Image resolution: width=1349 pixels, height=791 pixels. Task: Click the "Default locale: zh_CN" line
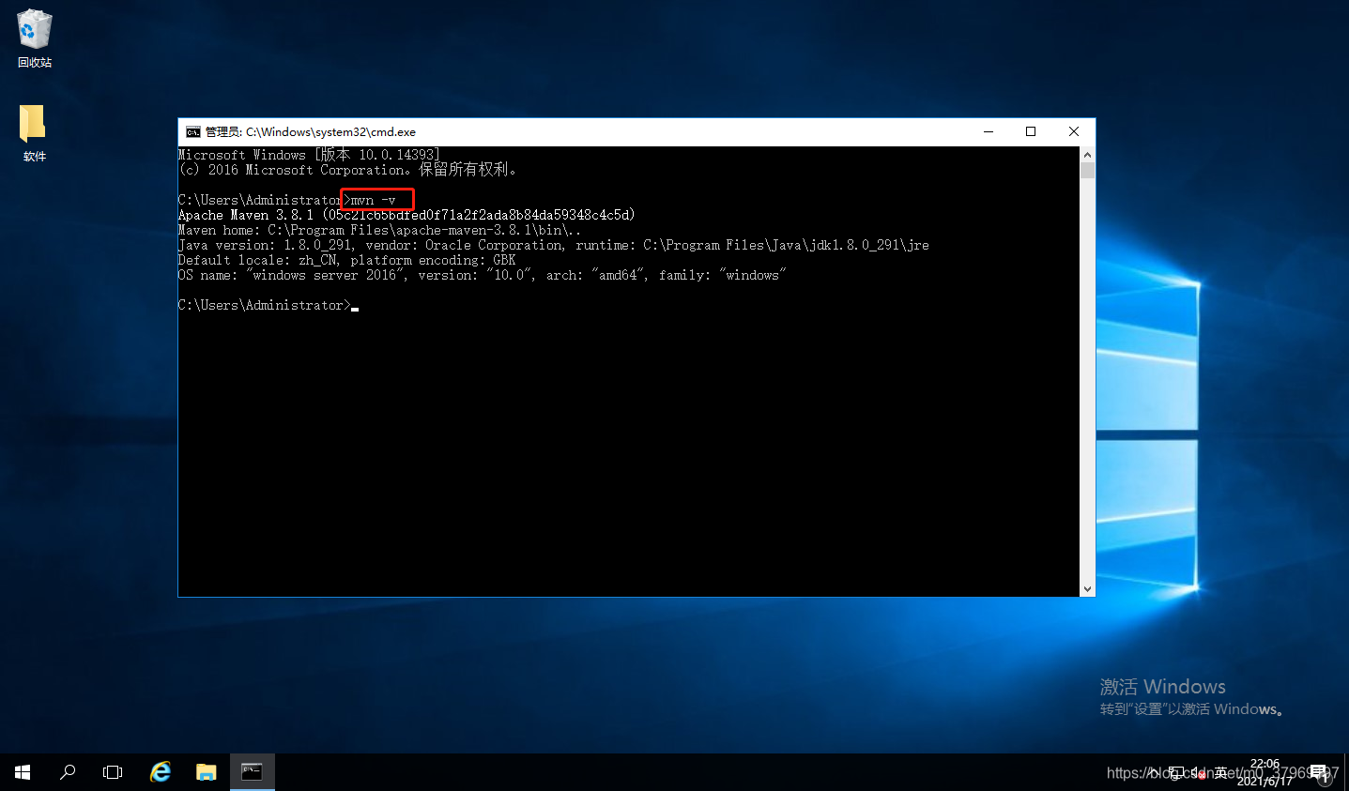[346, 260]
